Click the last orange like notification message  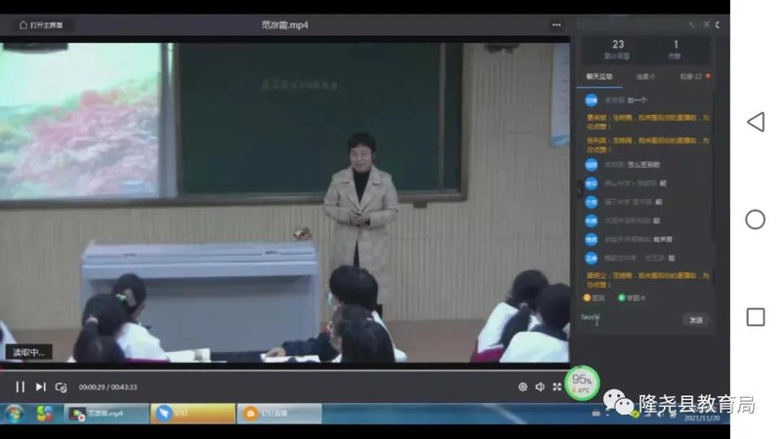click(x=647, y=280)
